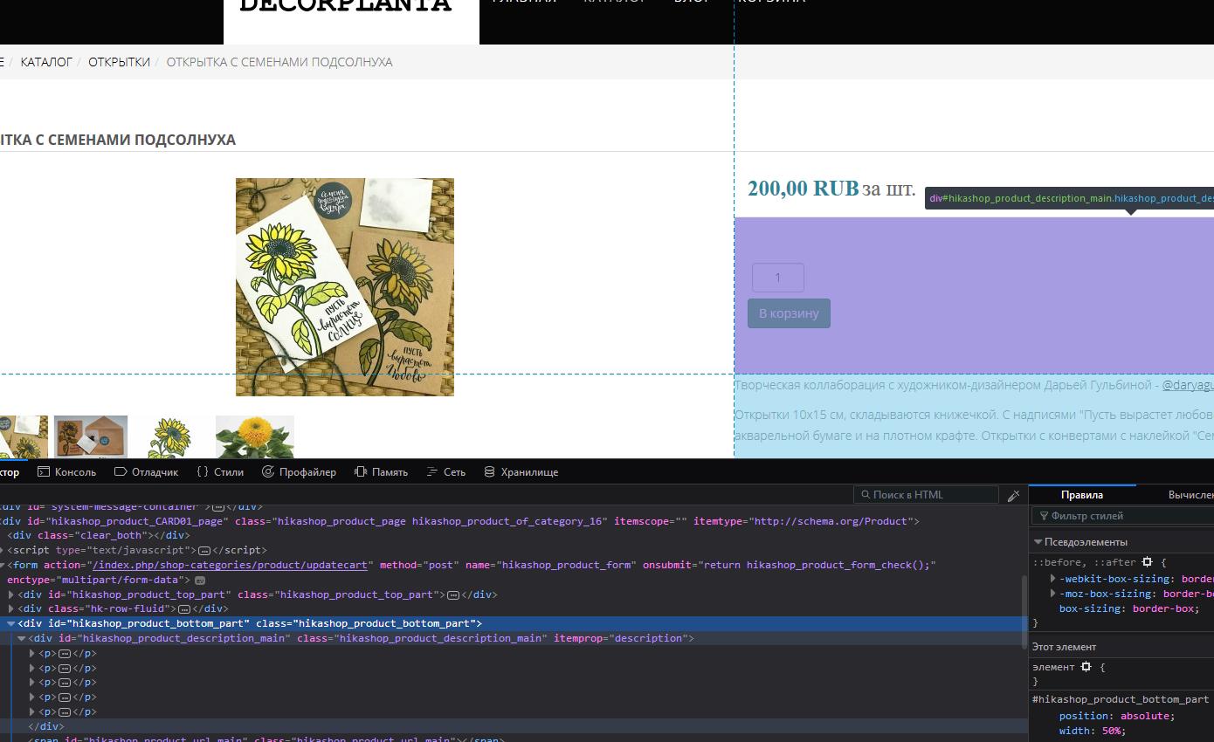The height and width of the screenshot is (742, 1214).
Task: Expand the hikashop_product_top_part div node
Action: [x=11, y=595]
